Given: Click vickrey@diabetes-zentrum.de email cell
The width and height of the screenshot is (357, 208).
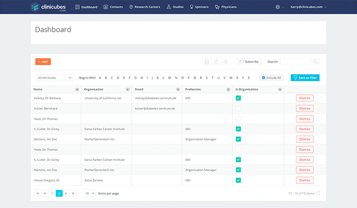Looking at the screenshot, I should coord(155,98).
